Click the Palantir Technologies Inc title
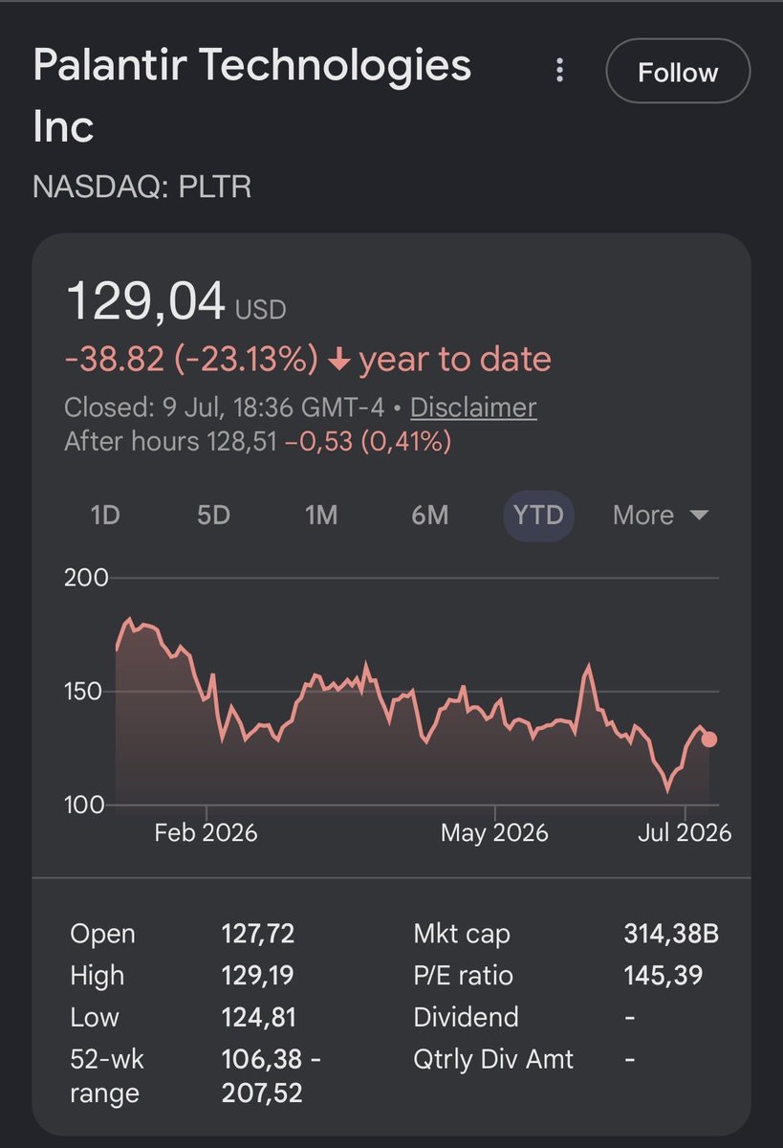 252,96
